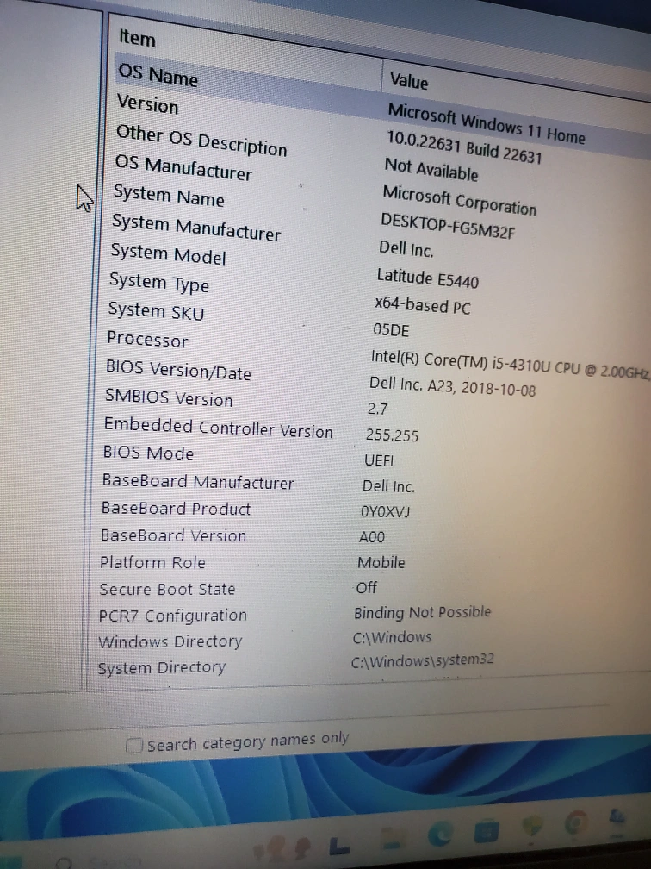Click the PCR7 Configuration entry

(x=172, y=616)
